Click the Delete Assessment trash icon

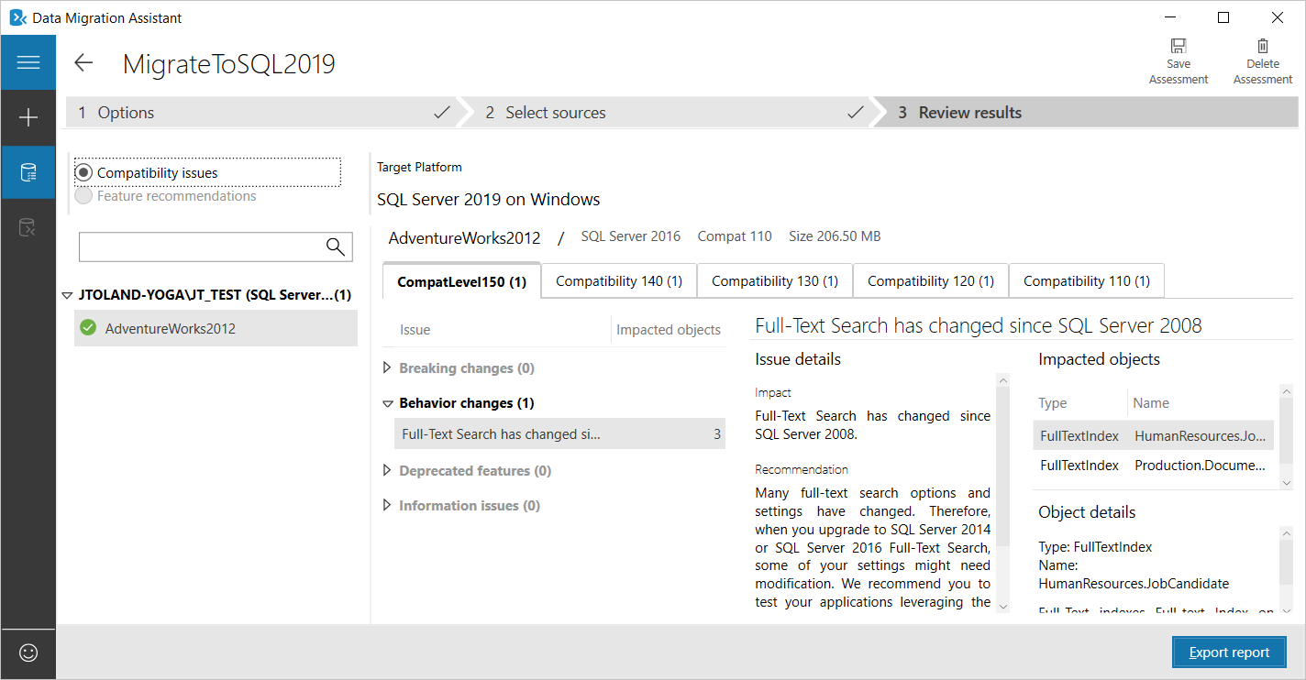pos(1263,46)
